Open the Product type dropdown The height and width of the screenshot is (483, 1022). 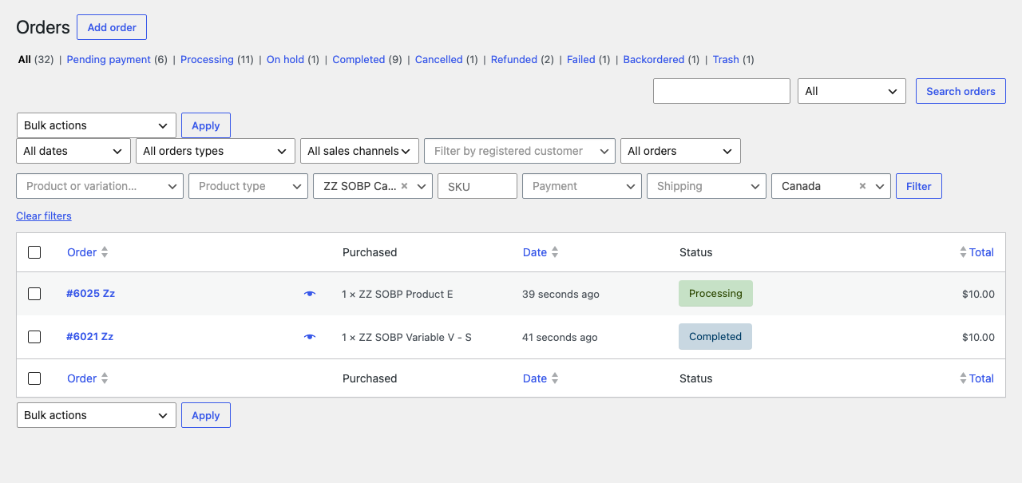point(248,186)
